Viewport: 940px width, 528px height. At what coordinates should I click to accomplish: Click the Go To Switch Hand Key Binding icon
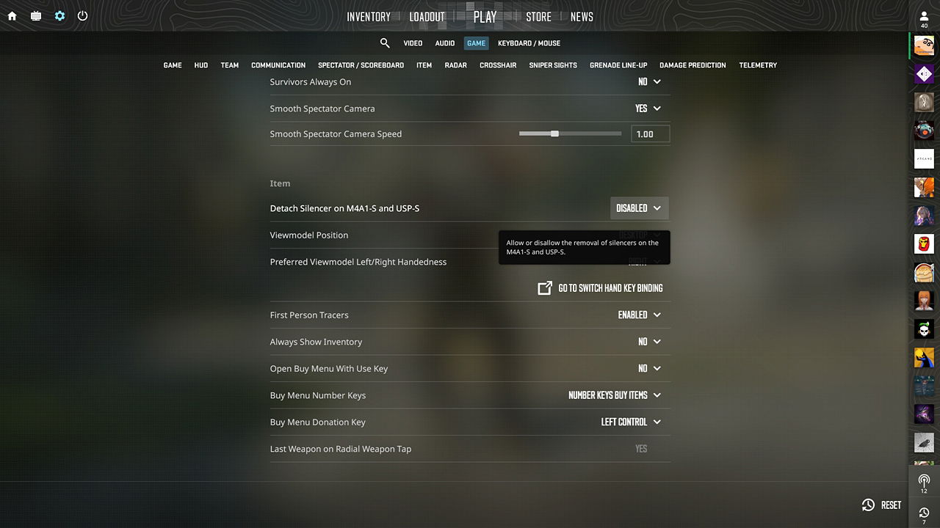coord(545,288)
